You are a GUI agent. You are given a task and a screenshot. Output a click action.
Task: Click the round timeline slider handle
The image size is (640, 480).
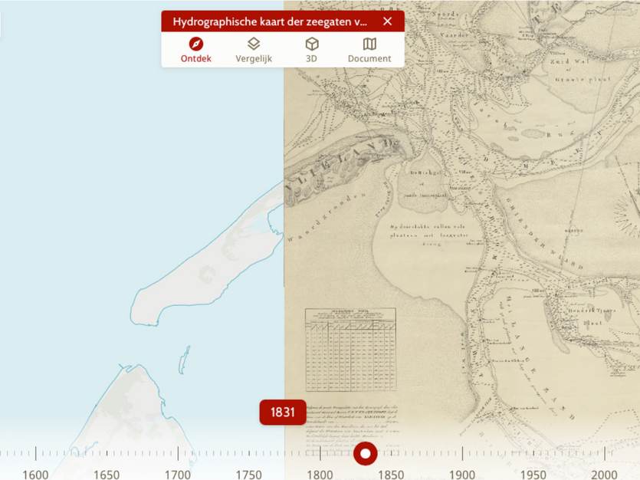click(366, 453)
